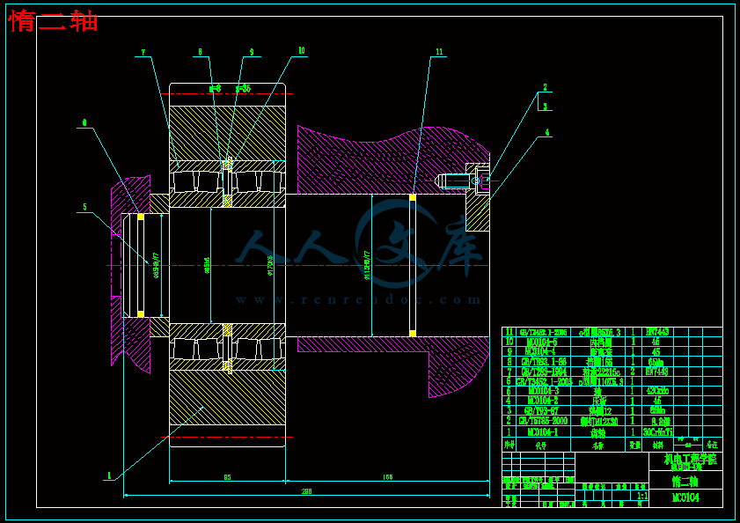Select part balloon number 4
The image size is (740, 523).
pos(547,132)
